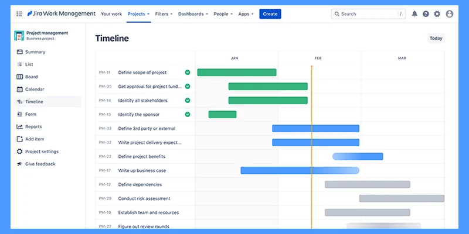Open the settings gear in top bar
The height and width of the screenshot is (234, 469).
coord(437,14)
